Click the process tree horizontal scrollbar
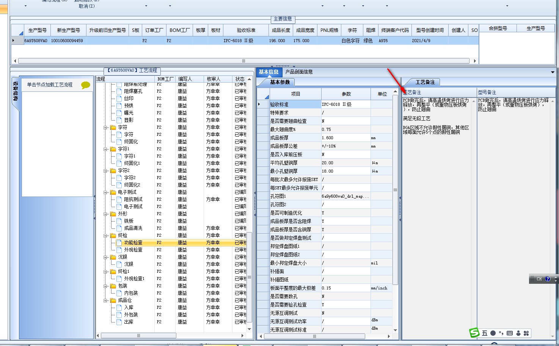This screenshot has width=559, height=346. [138, 335]
